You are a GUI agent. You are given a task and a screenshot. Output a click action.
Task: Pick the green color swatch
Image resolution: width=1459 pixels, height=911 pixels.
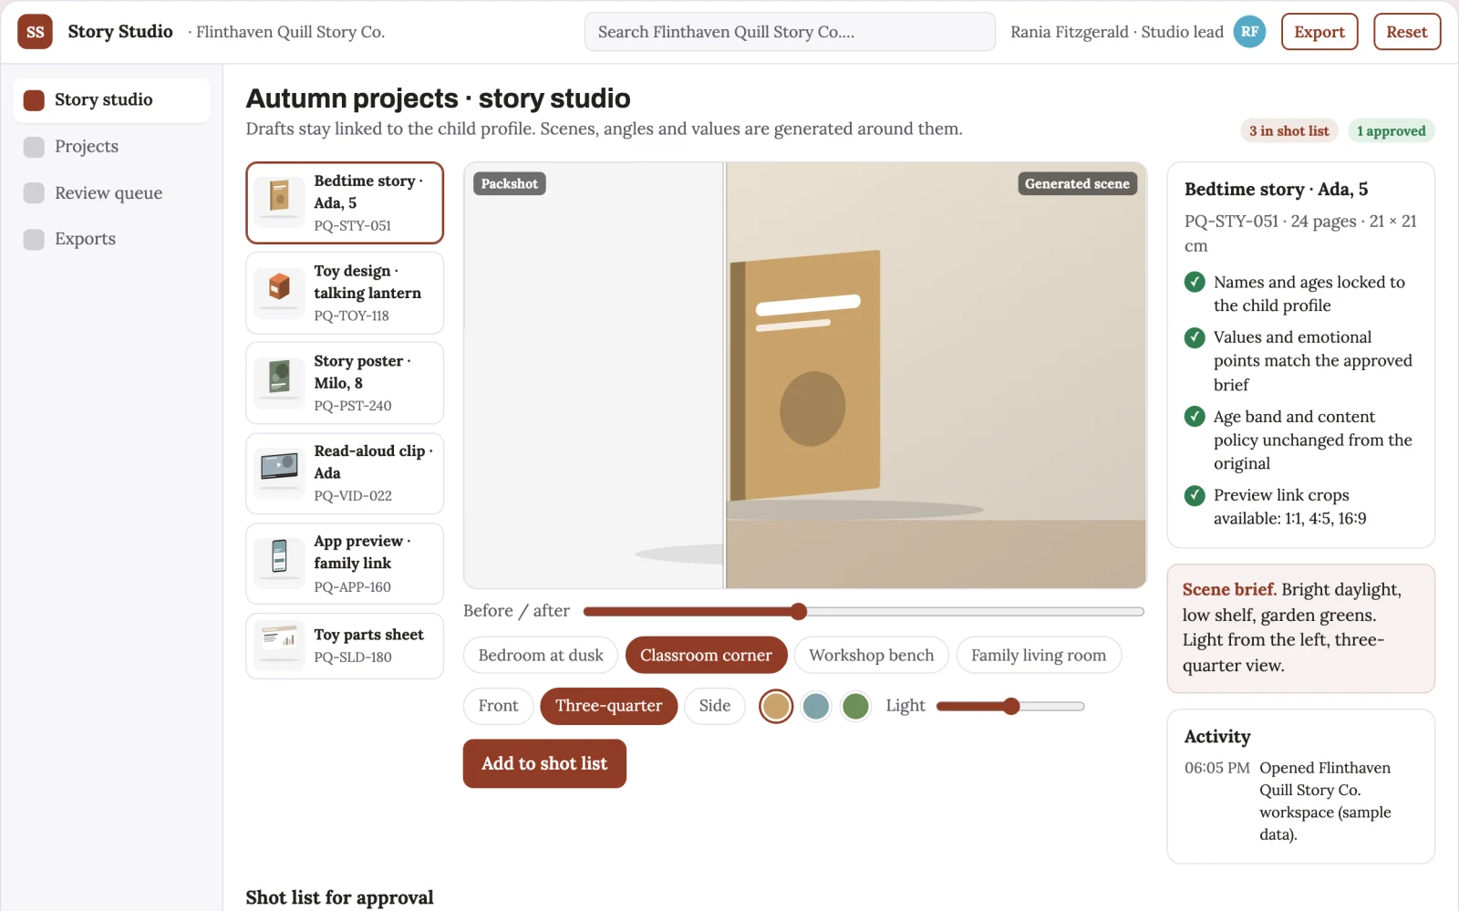[855, 706]
